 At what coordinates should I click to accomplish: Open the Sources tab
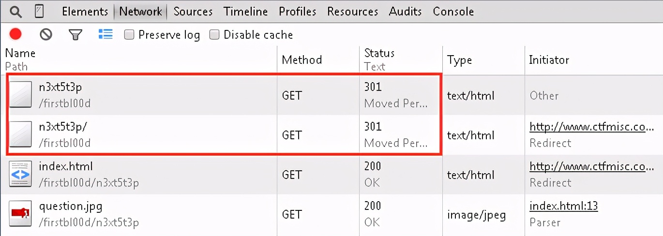pos(193,11)
